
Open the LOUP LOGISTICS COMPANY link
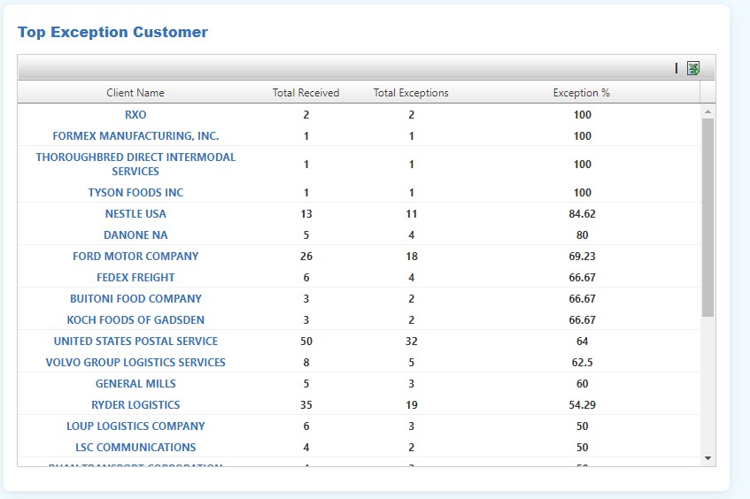click(135, 426)
